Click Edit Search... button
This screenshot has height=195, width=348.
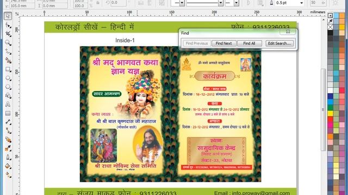279,43
